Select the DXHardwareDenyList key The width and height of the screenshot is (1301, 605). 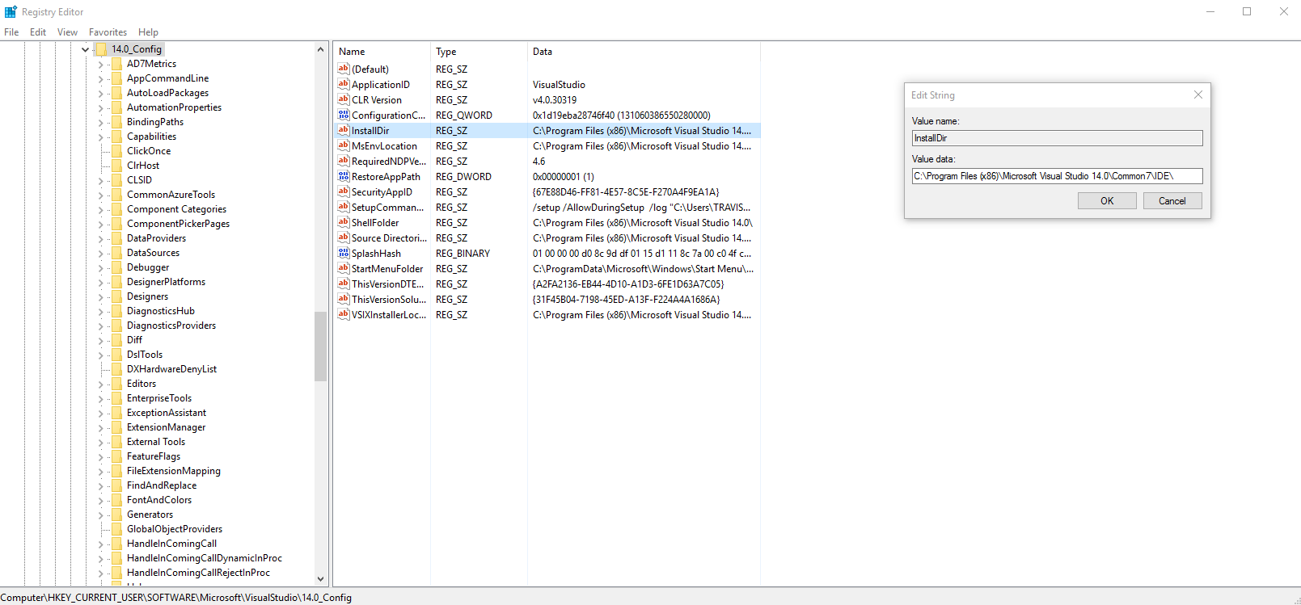click(171, 369)
